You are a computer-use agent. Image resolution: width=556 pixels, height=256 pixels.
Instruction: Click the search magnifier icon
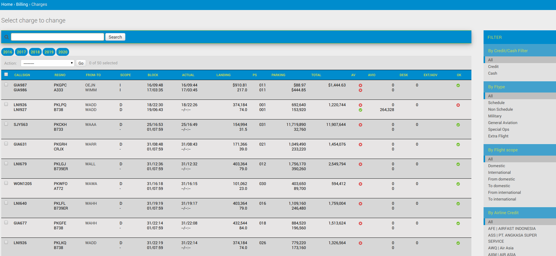click(6, 37)
